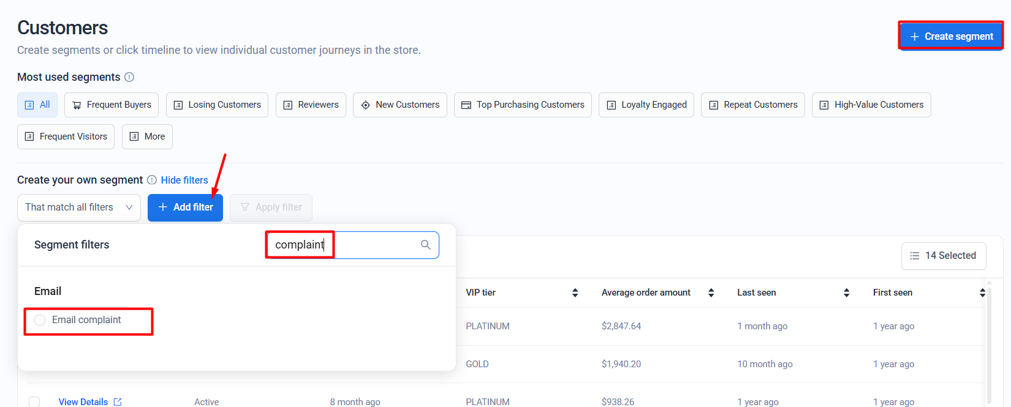Image resolution: width=1011 pixels, height=407 pixels.
Task: Sort the First seen column
Action: pyautogui.click(x=982, y=293)
